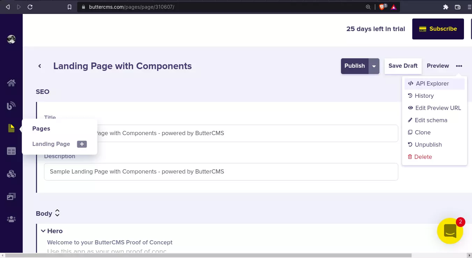472x258 pixels.
Task: Open browser wallet icon
Action: tap(457, 7)
